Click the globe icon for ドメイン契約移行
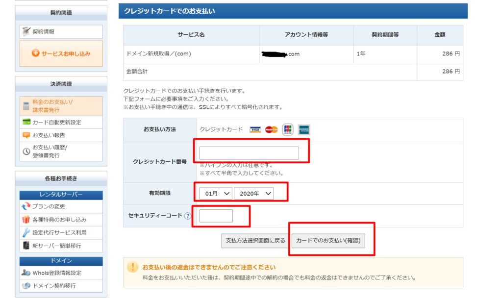Screen dimensions: 502x301 click(26, 285)
